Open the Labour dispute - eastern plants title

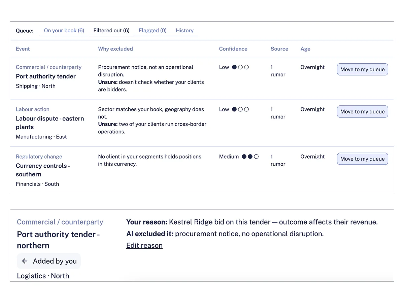pos(50,123)
